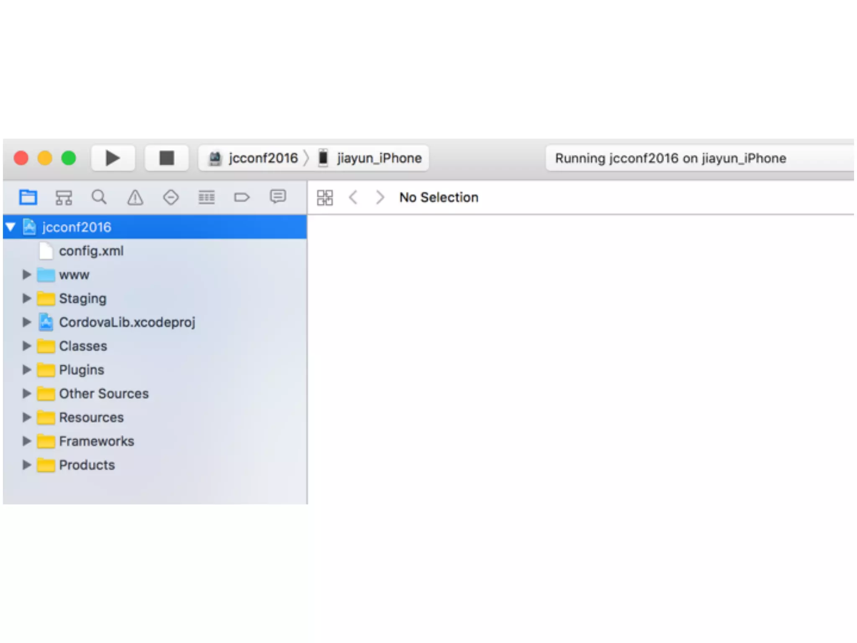Select CordovaLib.xcodeproj in navigator

(x=127, y=322)
